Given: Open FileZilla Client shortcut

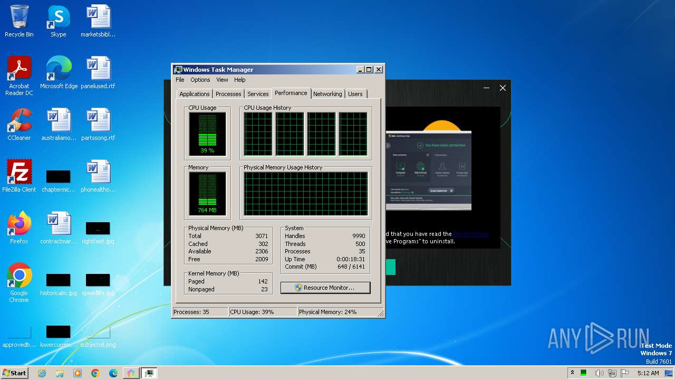Looking at the screenshot, I should click(x=19, y=176).
